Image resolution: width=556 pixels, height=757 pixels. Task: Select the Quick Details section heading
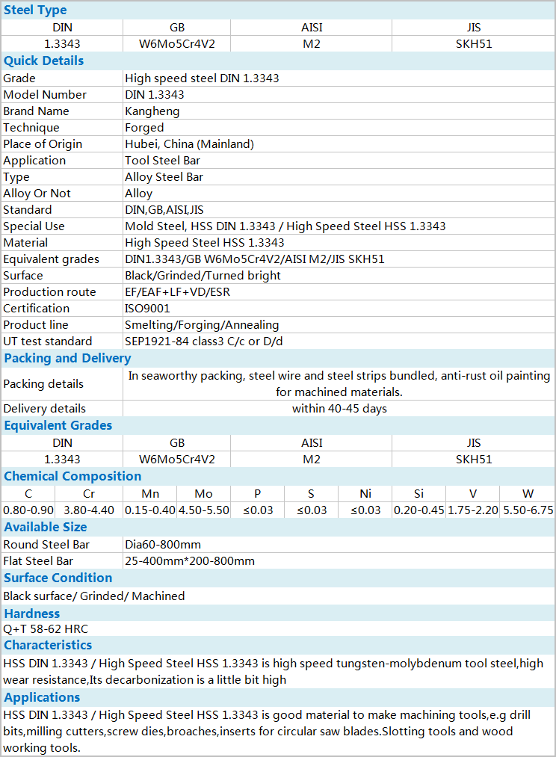(44, 61)
